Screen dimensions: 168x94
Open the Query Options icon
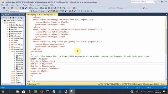tap(54, 11)
